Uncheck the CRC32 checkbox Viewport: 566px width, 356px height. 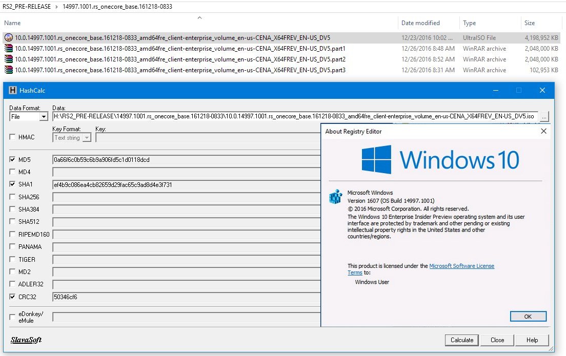pyautogui.click(x=12, y=297)
